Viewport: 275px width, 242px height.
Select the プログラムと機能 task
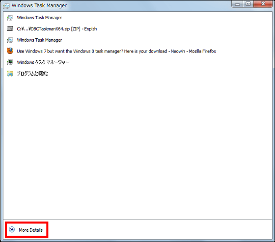[32, 74]
